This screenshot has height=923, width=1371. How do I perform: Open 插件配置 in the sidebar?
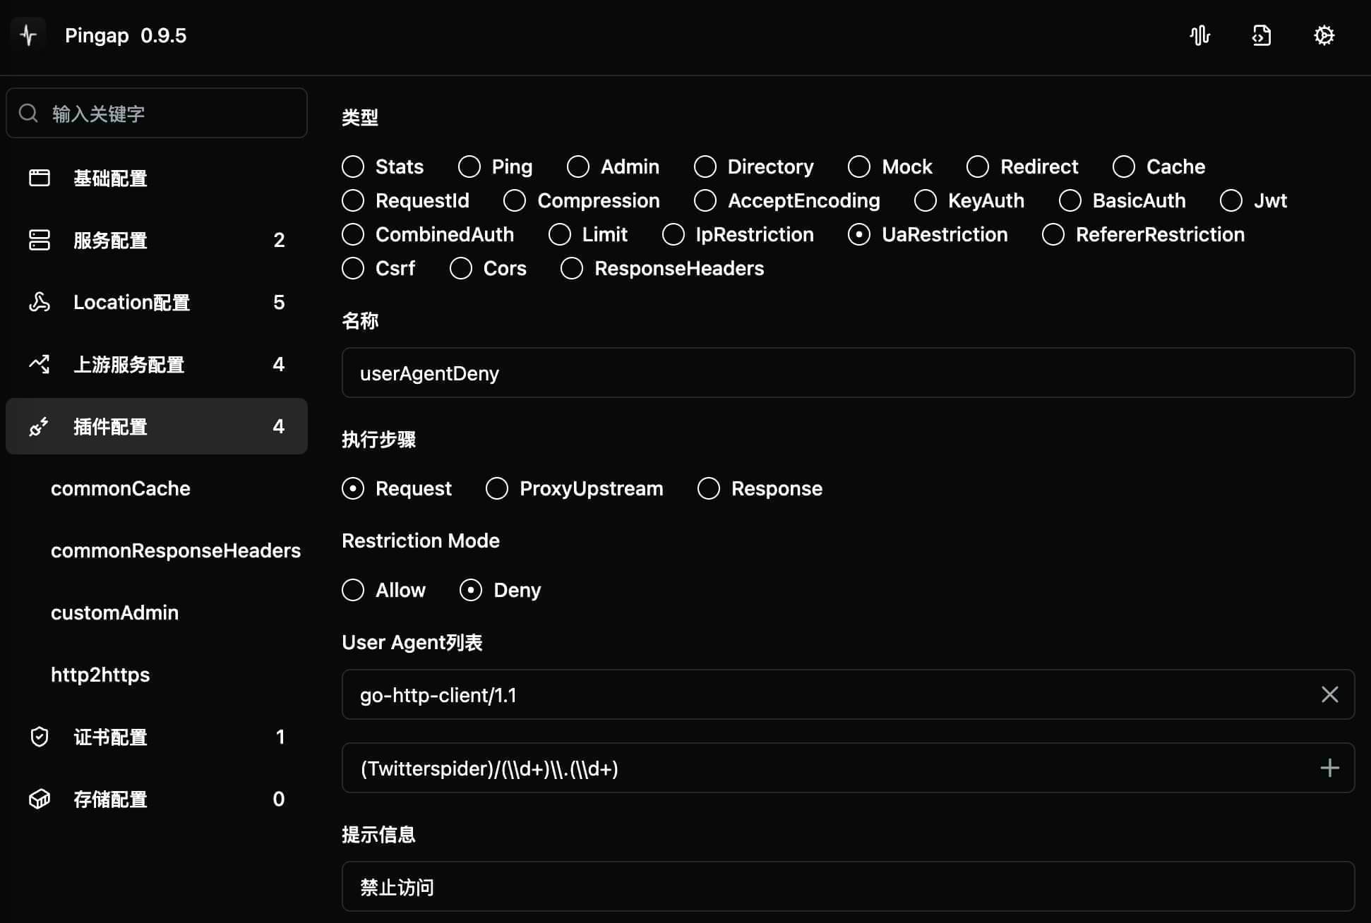pos(157,426)
